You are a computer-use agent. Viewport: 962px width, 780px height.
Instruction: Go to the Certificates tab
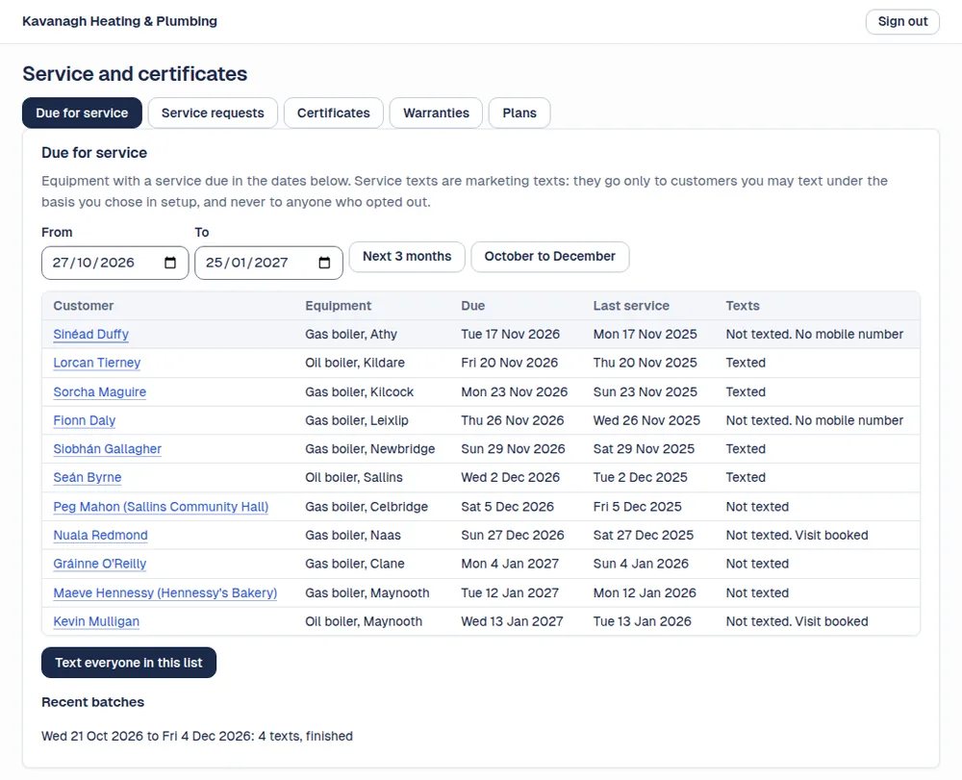pos(334,113)
